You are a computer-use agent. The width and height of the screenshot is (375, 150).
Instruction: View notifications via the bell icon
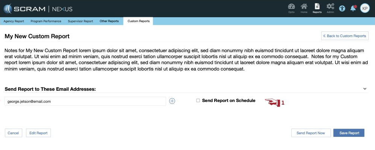(353, 8)
